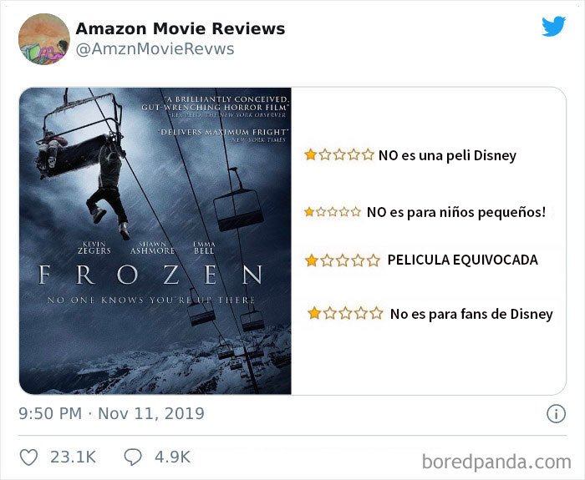The width and height of the screenshot is (585, 480).
Task: Click the review text 'NO es una peli Disney'
Action: point(447,155)
